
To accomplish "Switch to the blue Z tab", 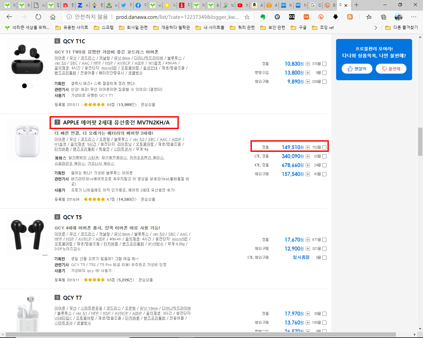I will [83, 5].
